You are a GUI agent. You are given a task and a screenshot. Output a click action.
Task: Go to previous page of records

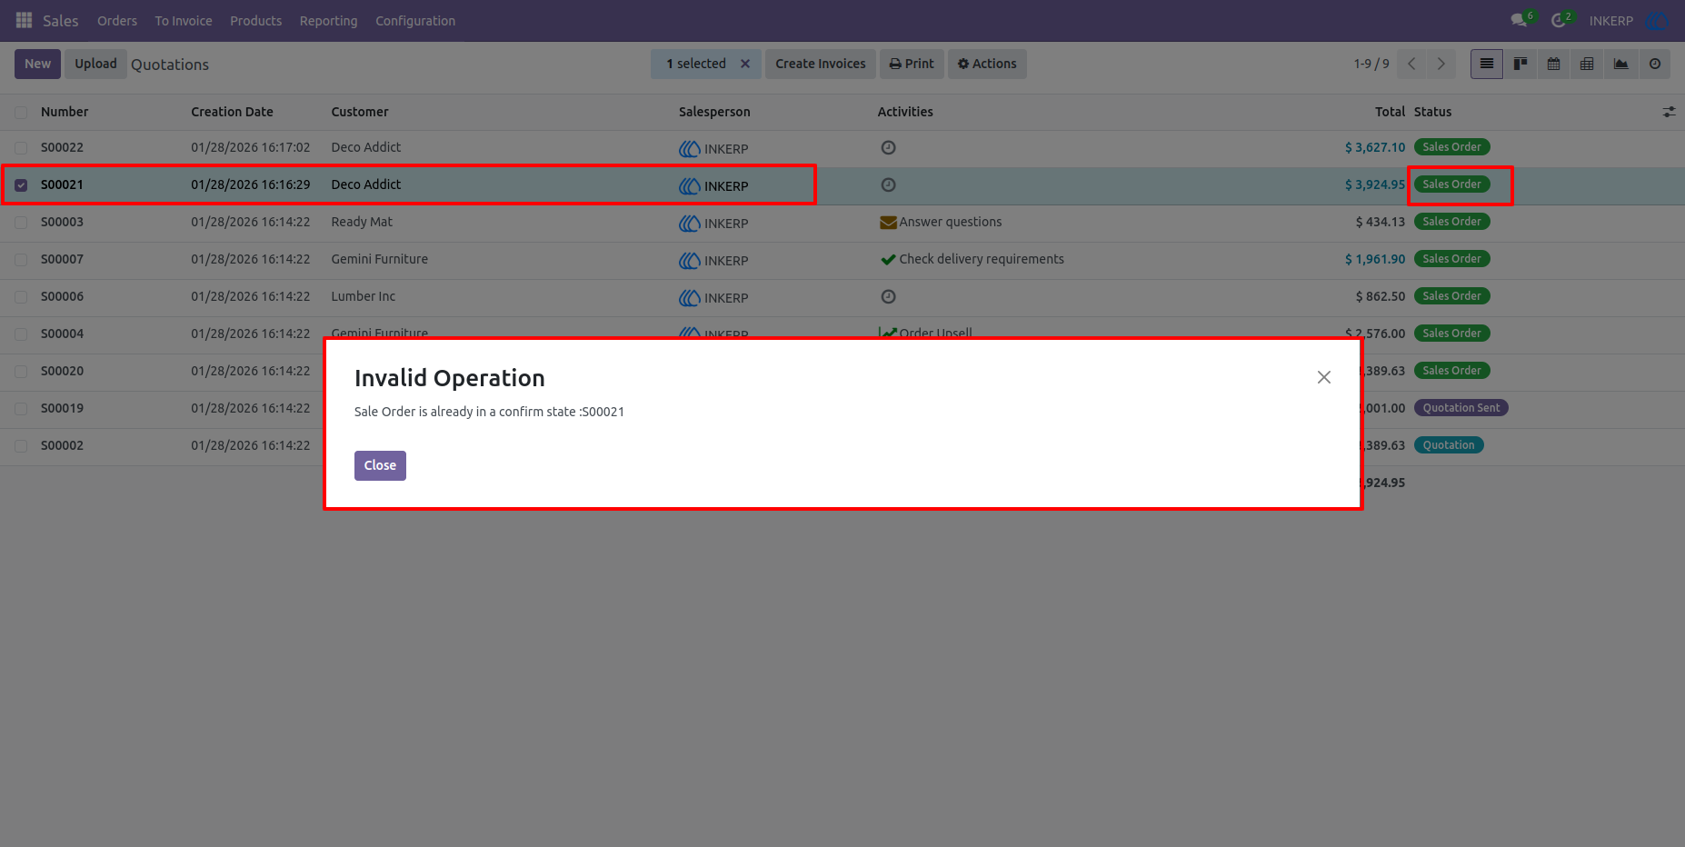click(1411, 64)
